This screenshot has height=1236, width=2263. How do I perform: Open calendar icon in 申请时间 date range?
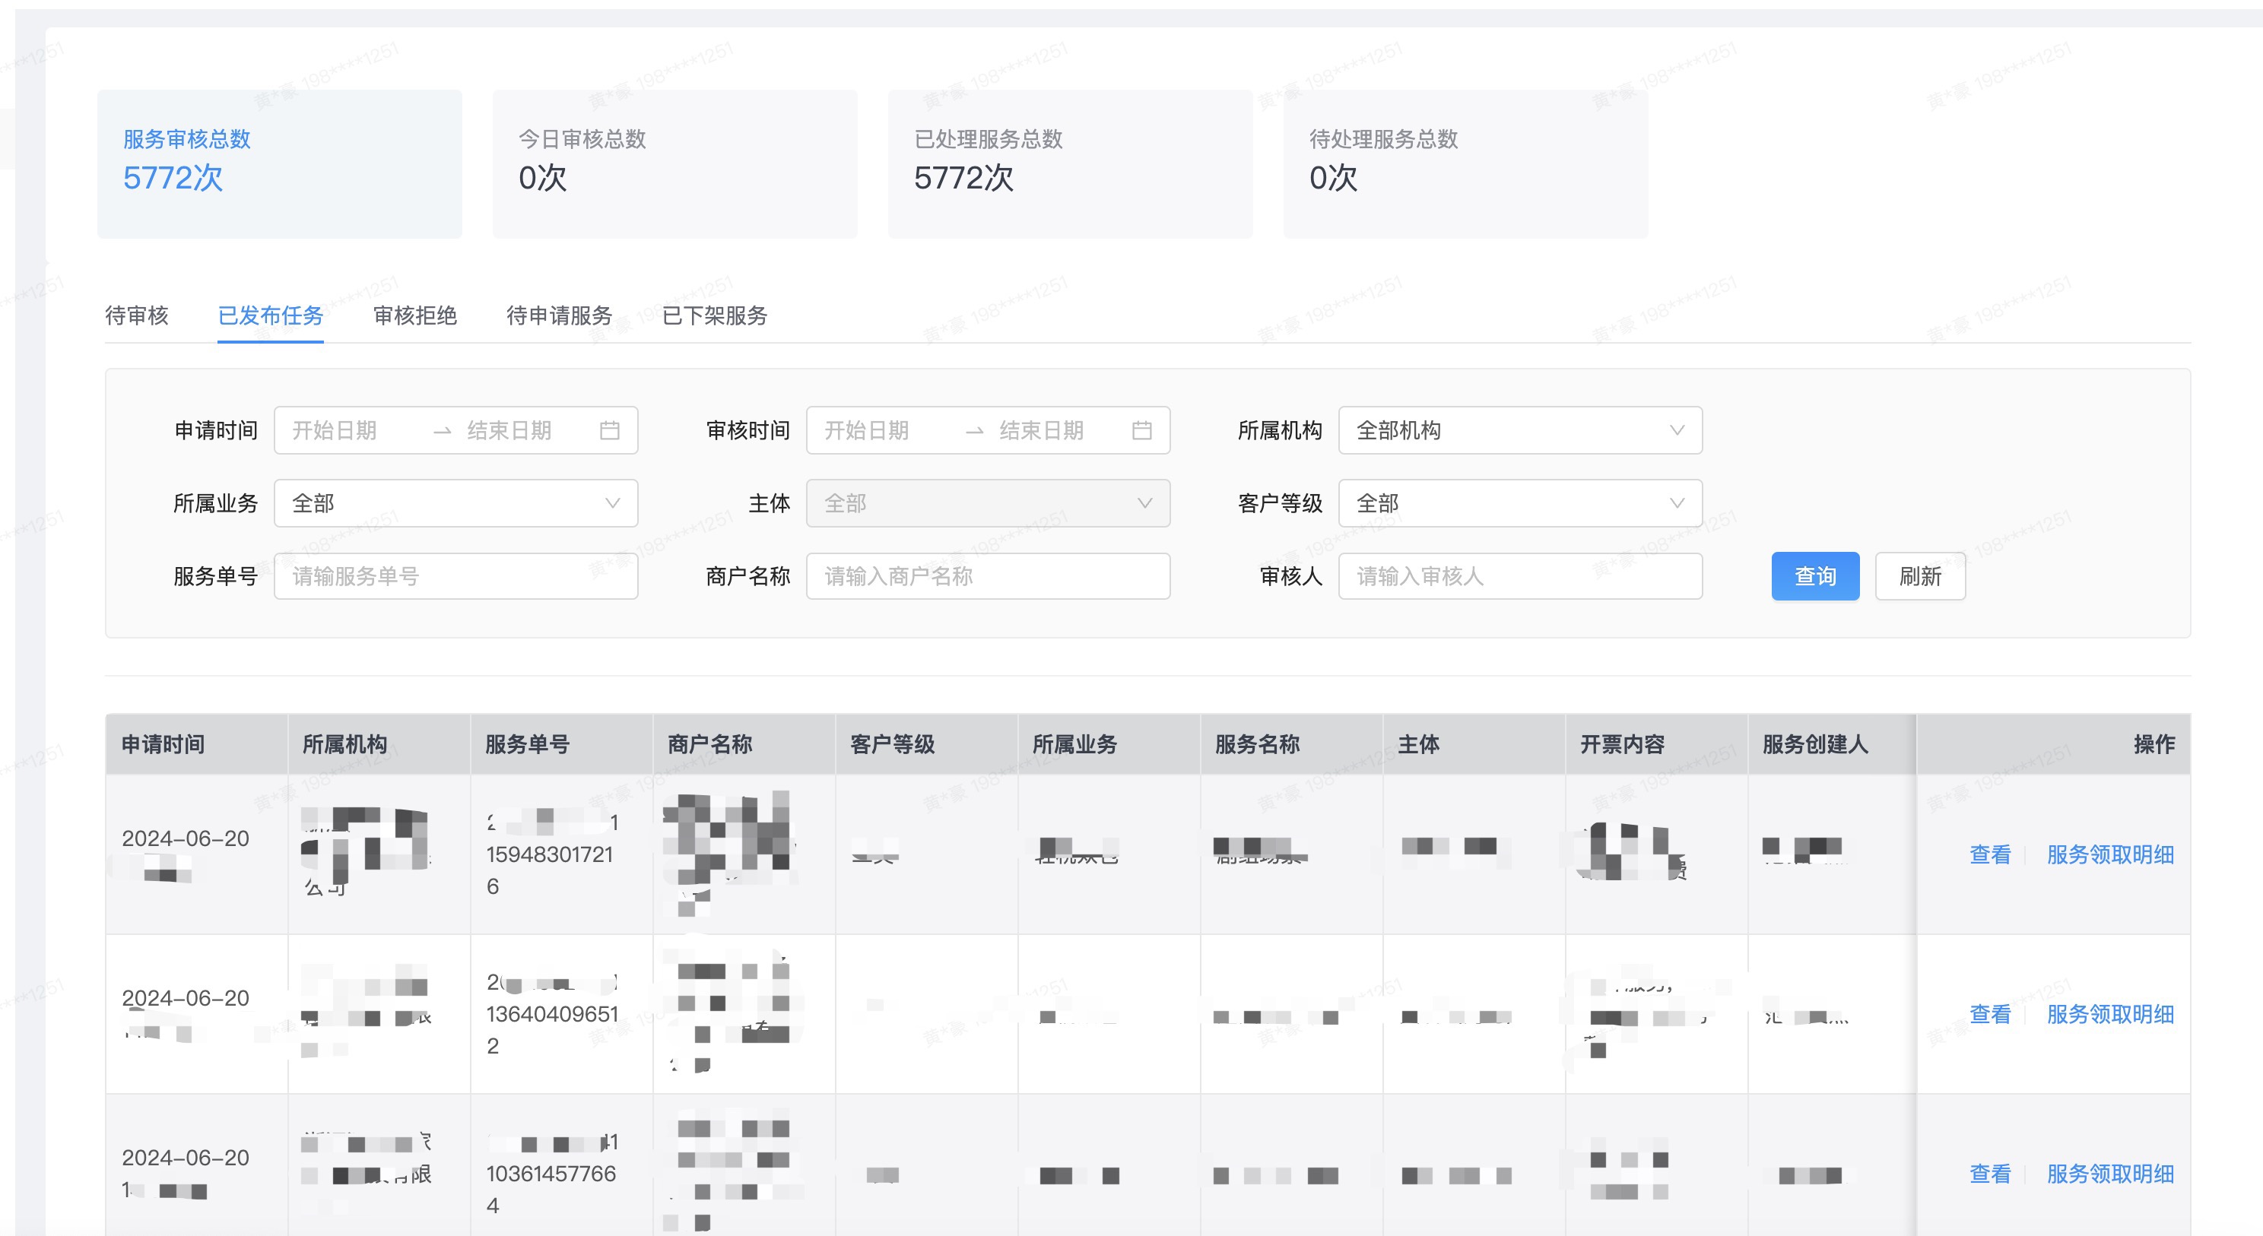tap(610, 430)
